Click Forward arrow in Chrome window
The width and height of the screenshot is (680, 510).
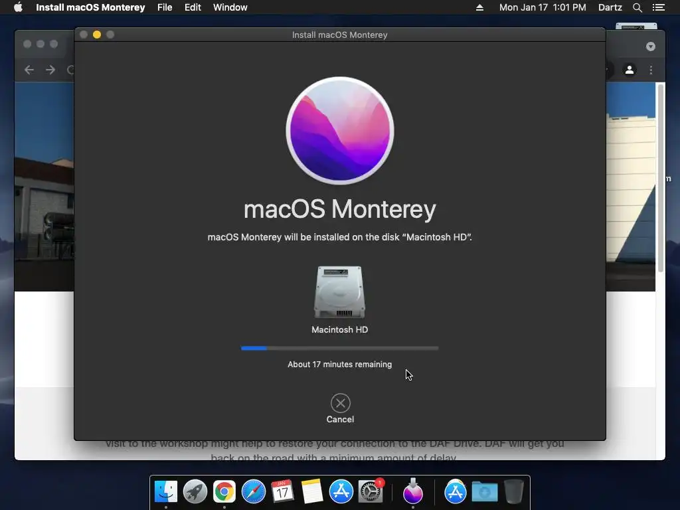50,70
